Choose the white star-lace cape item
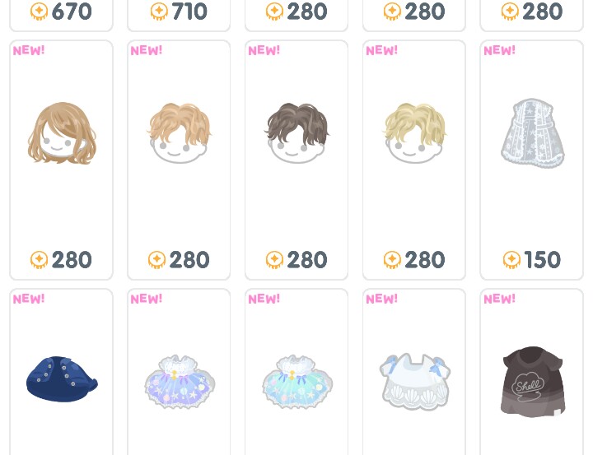Screen dimensions: 593x455 pyautogui.click(x=533, y=132)
